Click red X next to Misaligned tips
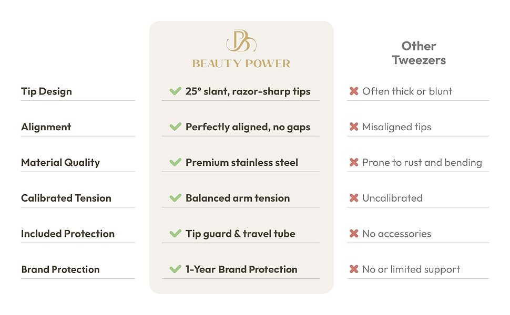Image resolution: width=510 pixels, height=315 pixels. (354, 127)
